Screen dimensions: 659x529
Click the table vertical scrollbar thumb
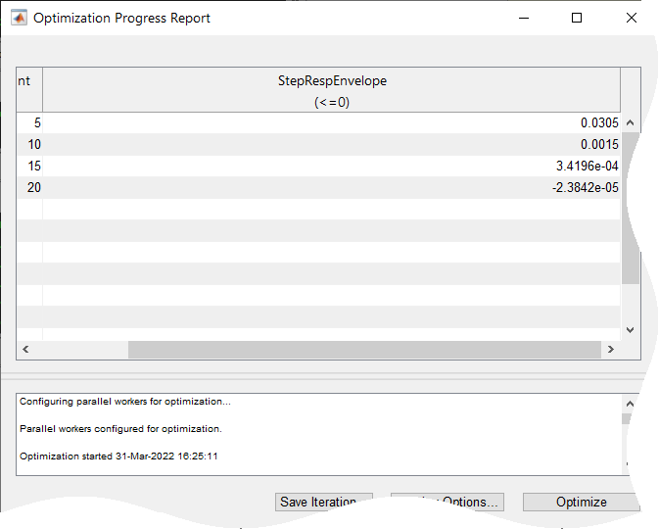point(630,208)
